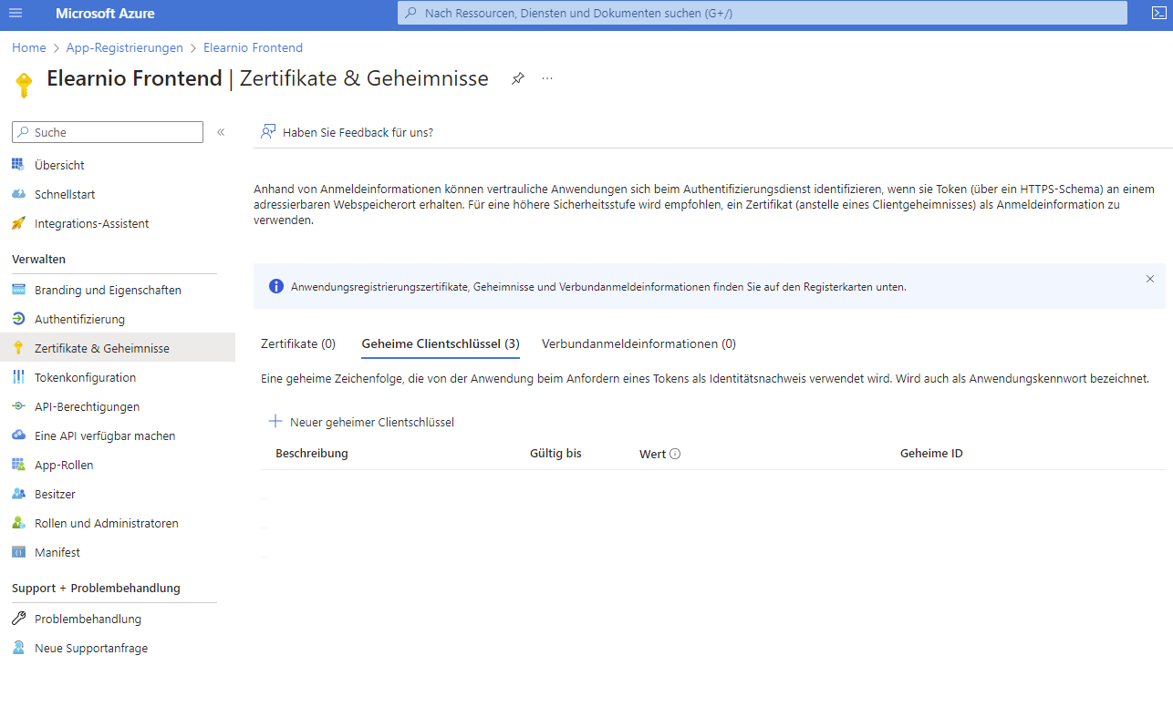Click the Beschreibung column header
This screenshot has height=717, width=1173.
[x=312, y=453]
